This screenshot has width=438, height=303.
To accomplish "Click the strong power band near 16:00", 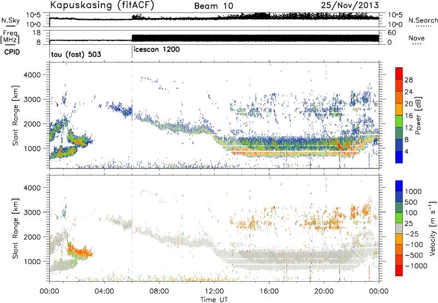I will tap(269, 153).
